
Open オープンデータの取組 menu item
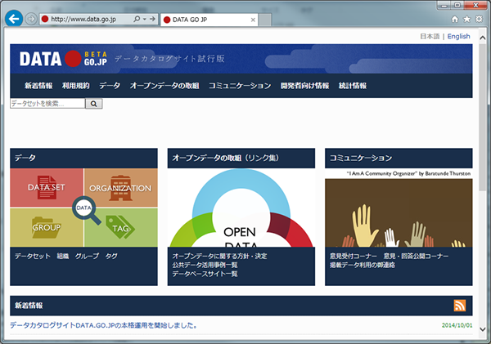(x=164, y=86)
